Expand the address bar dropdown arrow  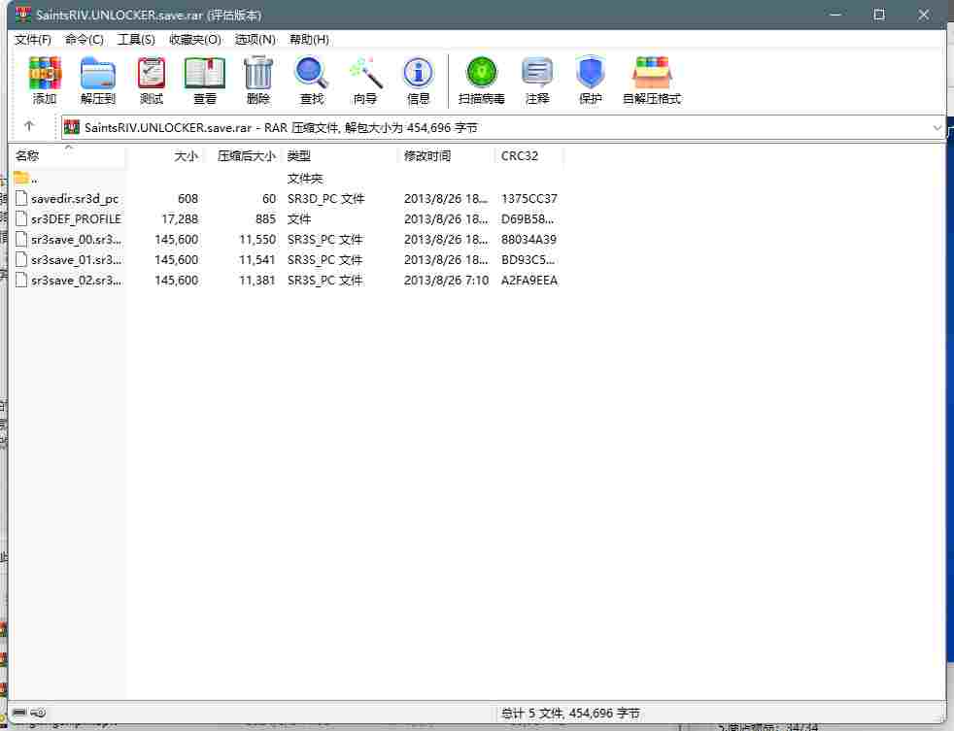click(937, 128)
